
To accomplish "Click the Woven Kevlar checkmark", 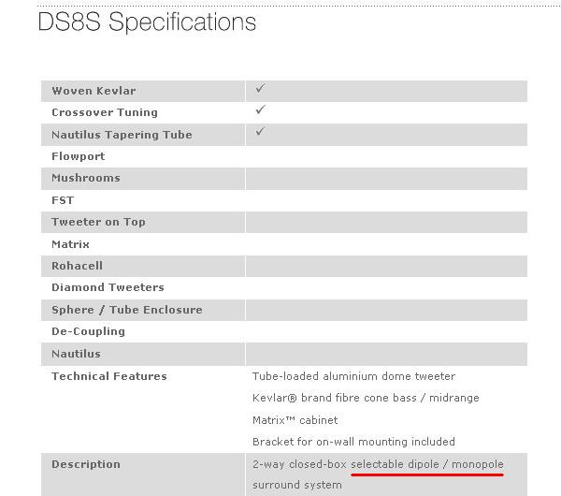I will 260,89.
